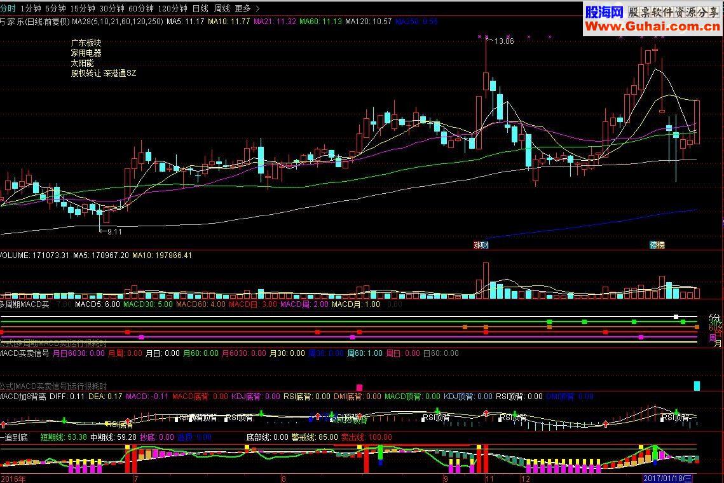724x483 pixels.
Task: Click the MACD加8背离 indicator title
Action: point(23,396)
